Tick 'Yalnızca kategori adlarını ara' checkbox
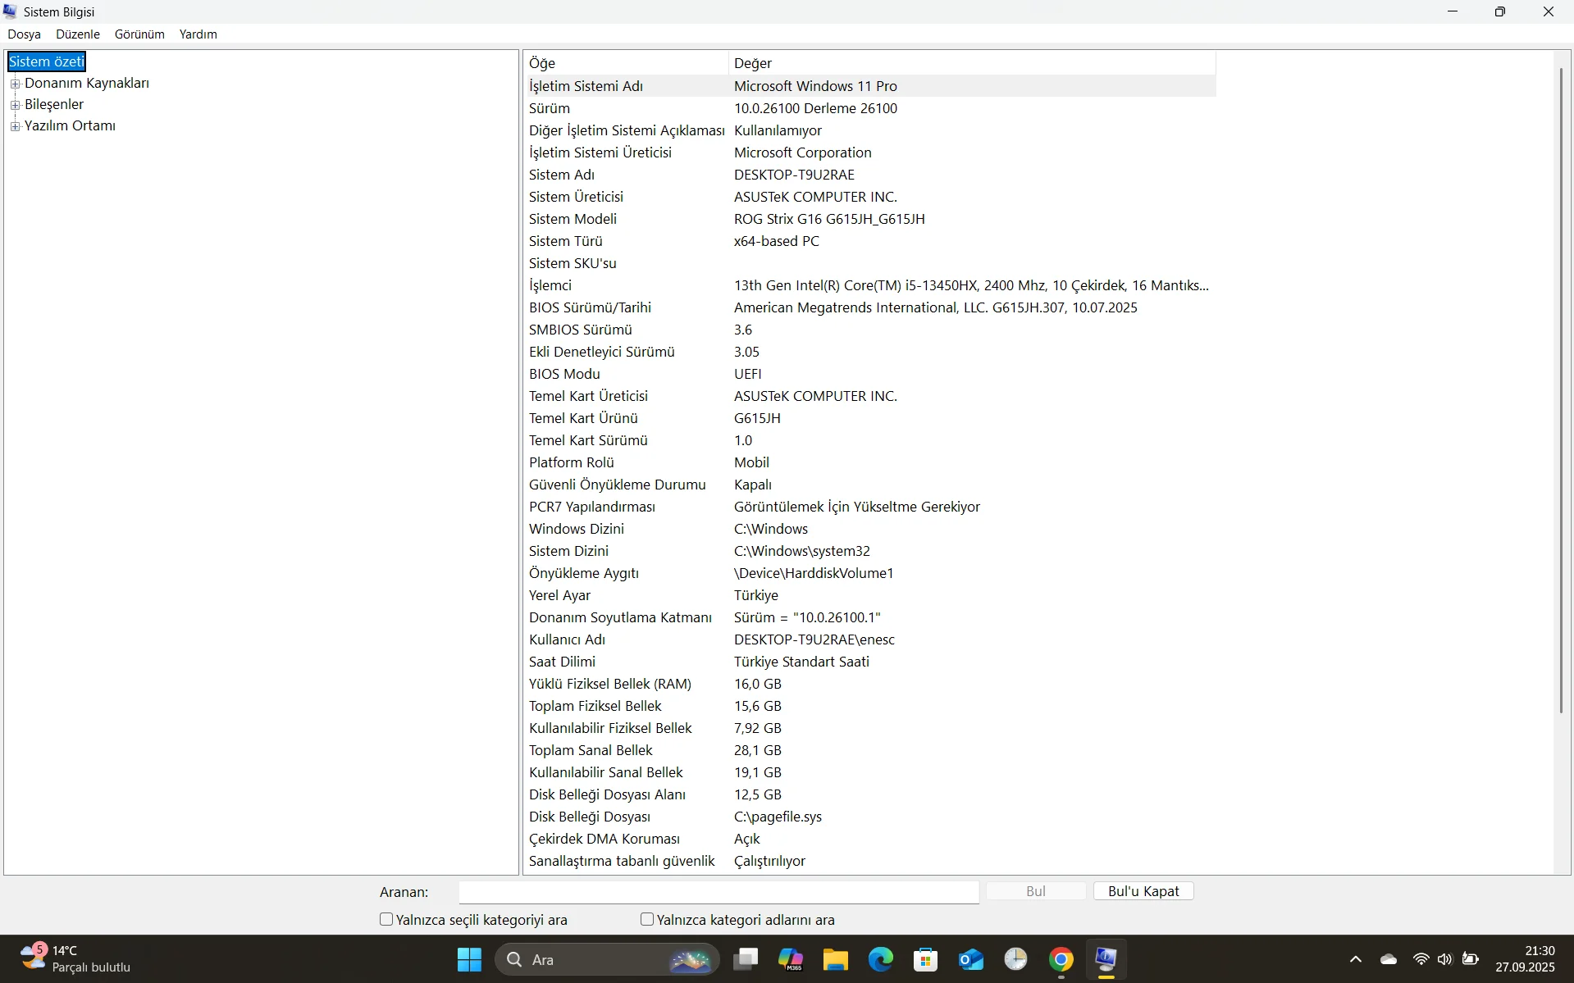This screenshot has height=983, width=1574. click(647, 920)
